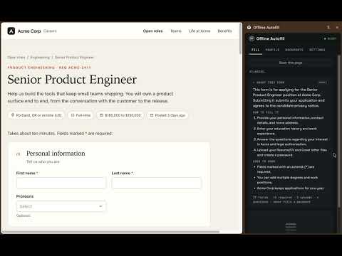The height and width of the screenshot is (256, 342).
Task: Click the Acme Corp keeps applications bullet
Action: (x=289, y=188)
